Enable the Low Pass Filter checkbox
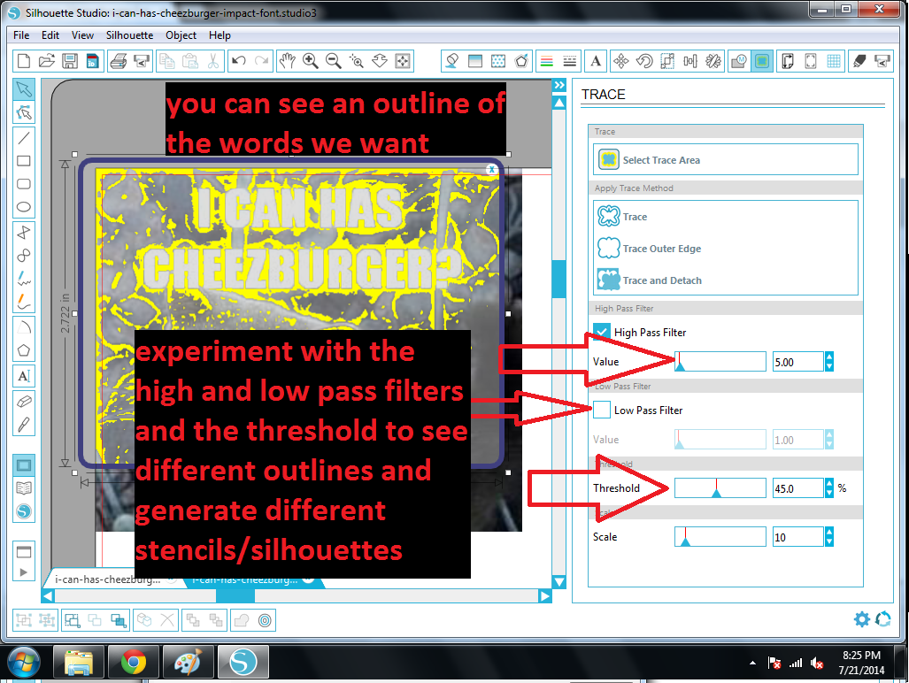Image resolution: width=909 pixels, height=683 pixels. tap(602, 411)
